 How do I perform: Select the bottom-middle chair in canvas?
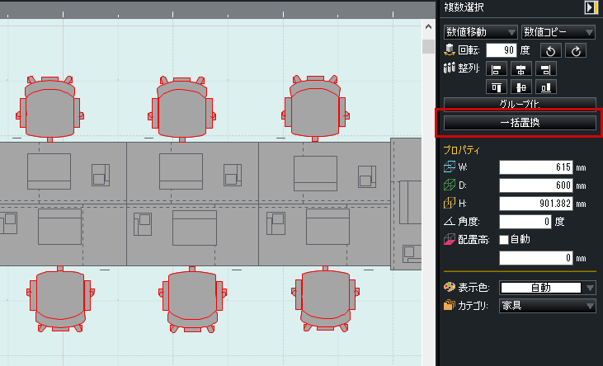pos(192,299)
